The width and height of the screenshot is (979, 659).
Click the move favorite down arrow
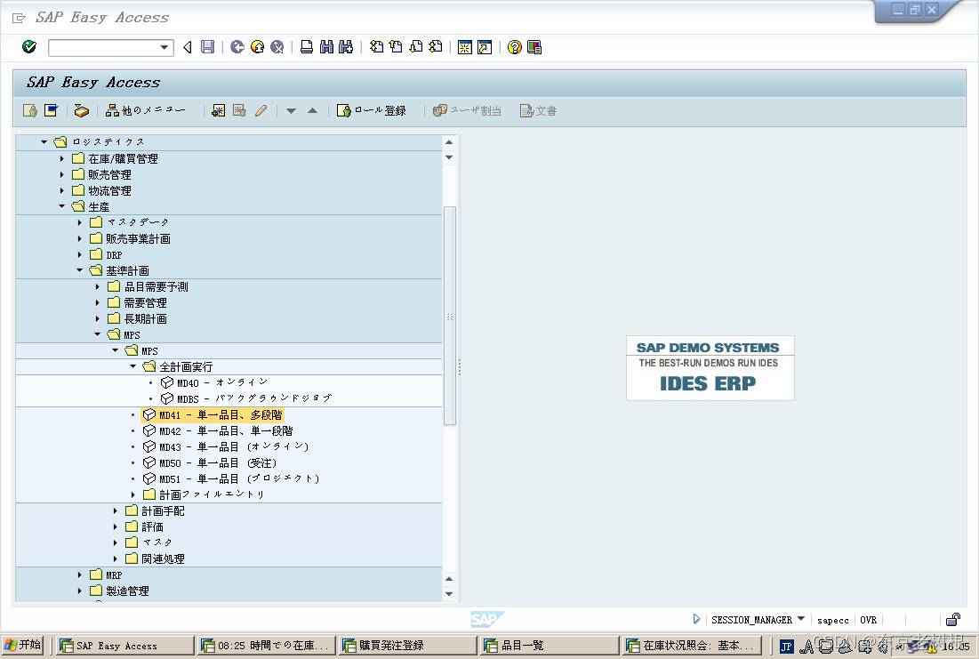click(x=291, y=111)
